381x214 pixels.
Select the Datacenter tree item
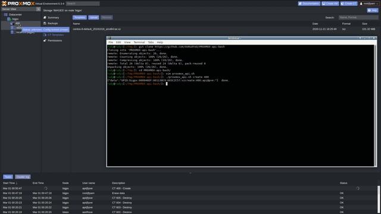click(15, 14)
